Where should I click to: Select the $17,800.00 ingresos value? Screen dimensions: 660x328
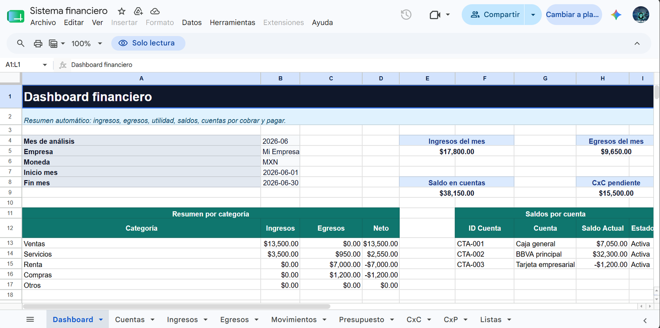457,151
